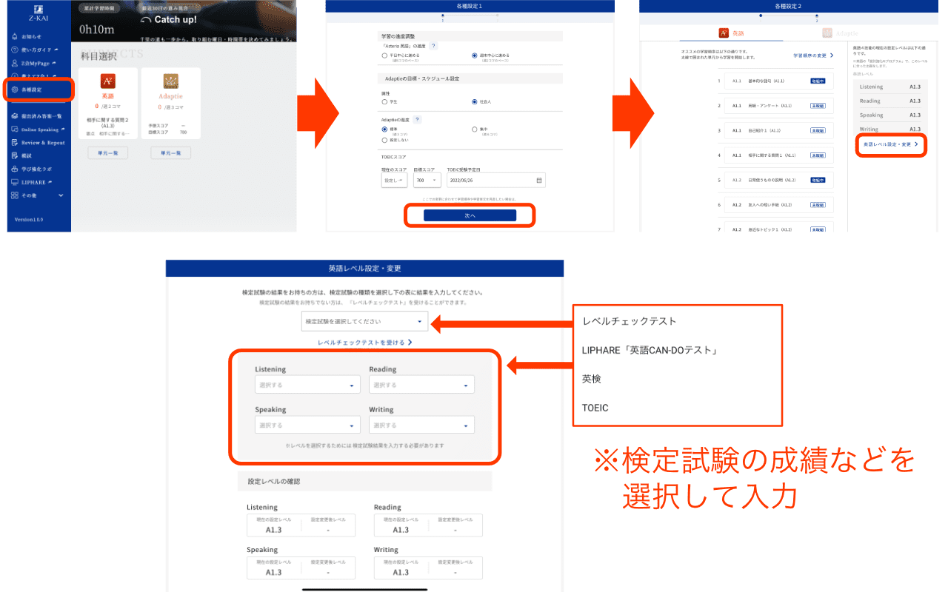Open Listening level dropdown

pos(307,385)
